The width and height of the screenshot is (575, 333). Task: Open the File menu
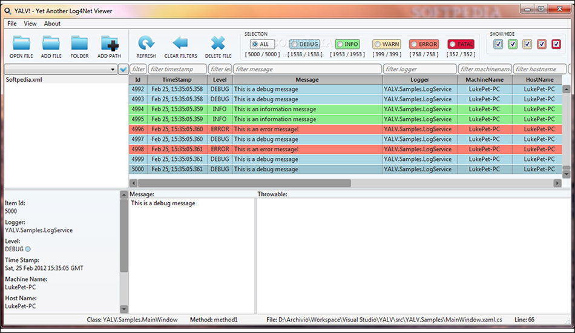coord(12,24)
